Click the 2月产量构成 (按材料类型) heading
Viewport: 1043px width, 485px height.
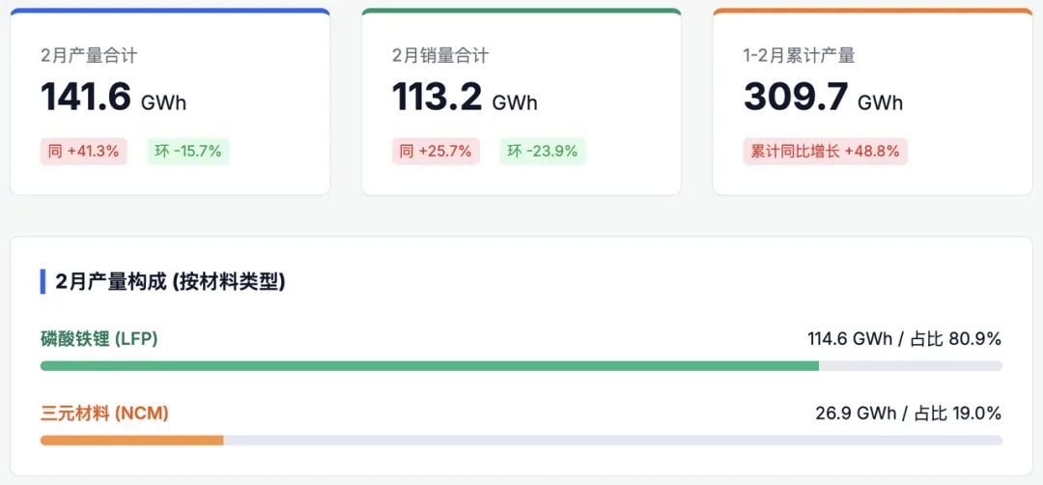click(x=170, y=282)
